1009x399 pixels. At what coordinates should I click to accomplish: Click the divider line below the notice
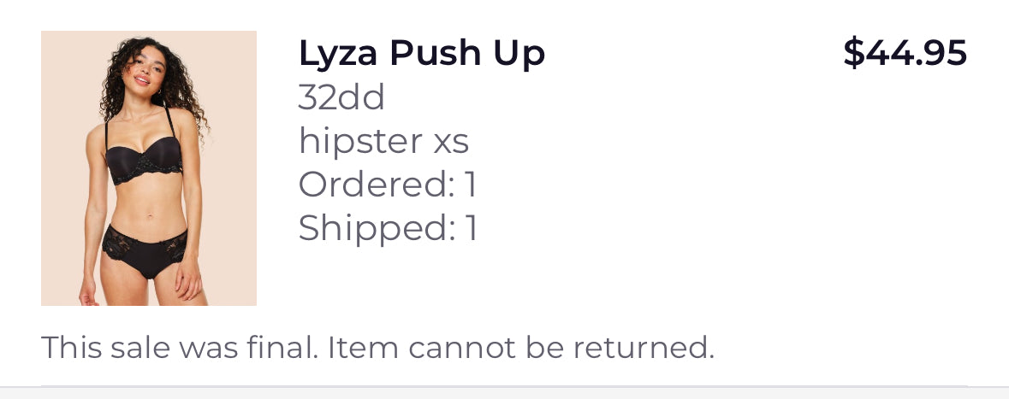coord(504,386)
